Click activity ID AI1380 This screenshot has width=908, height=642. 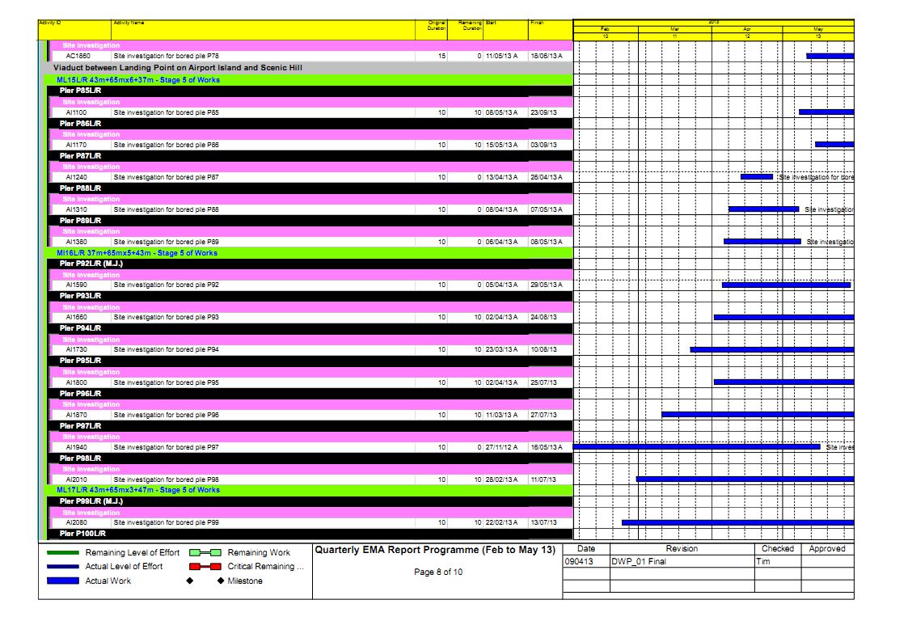tap(77, 243)
